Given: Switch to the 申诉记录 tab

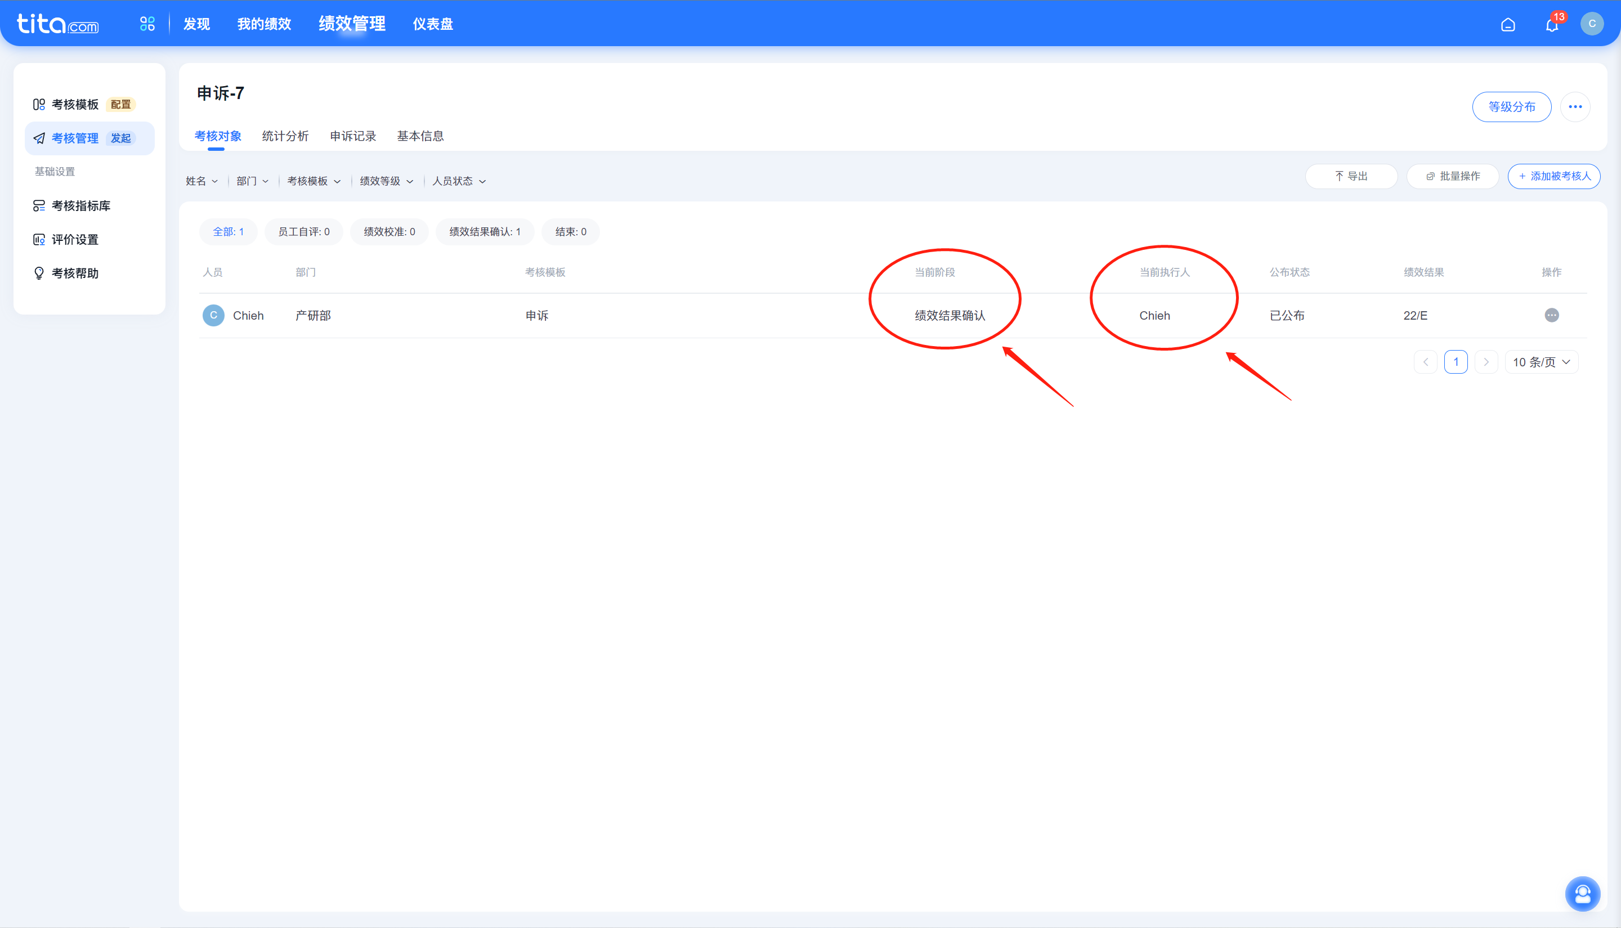Looking at the screenshot, I should click(352, 136).
